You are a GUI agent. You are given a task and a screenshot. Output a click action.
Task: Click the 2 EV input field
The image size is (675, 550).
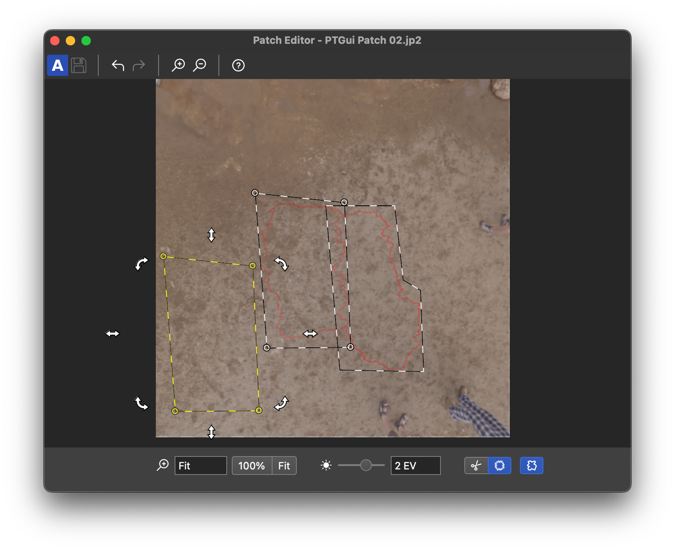click(415, 465)
